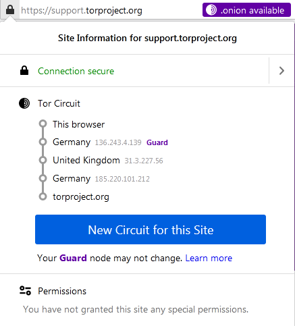
Task: Open the Learn more link about Guard nodes
Action: click(209, 259)
